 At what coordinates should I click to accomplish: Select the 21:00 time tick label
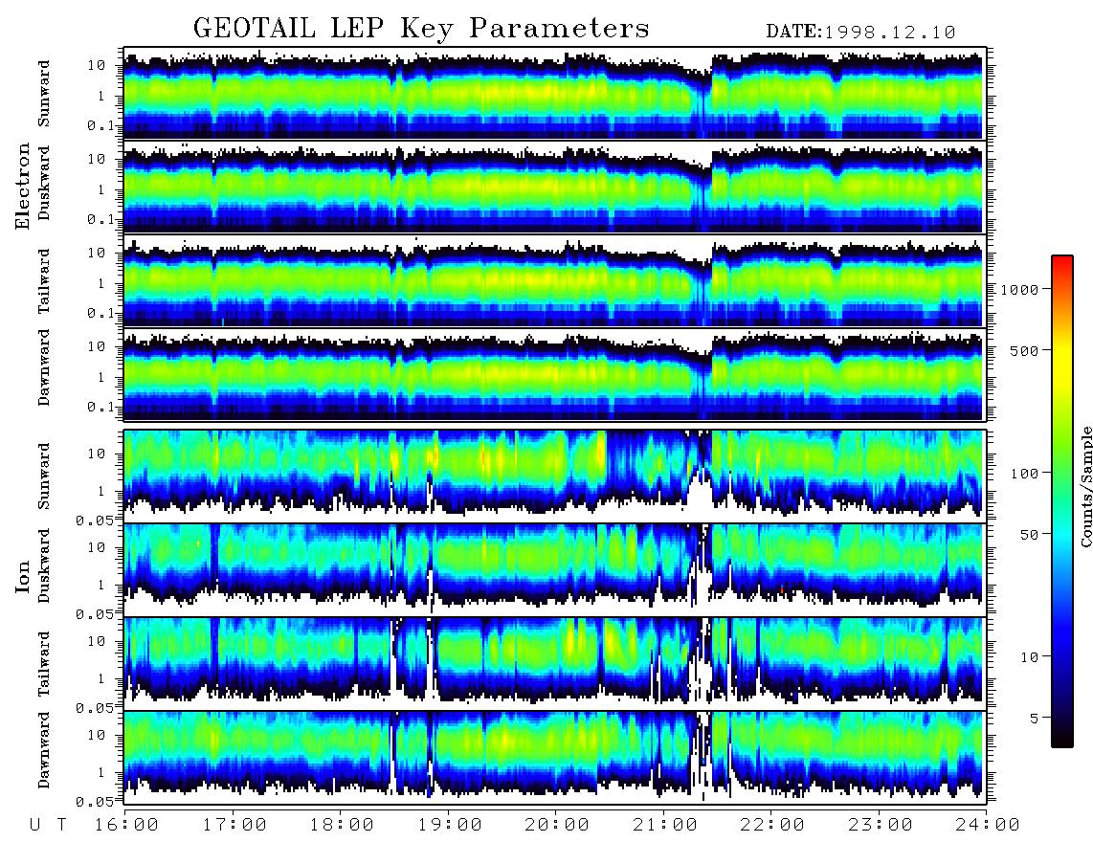666,826
